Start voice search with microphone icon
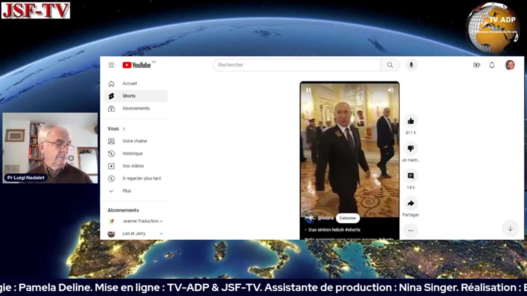The width and height of the screenshot is (527, 296). [411, 65]
